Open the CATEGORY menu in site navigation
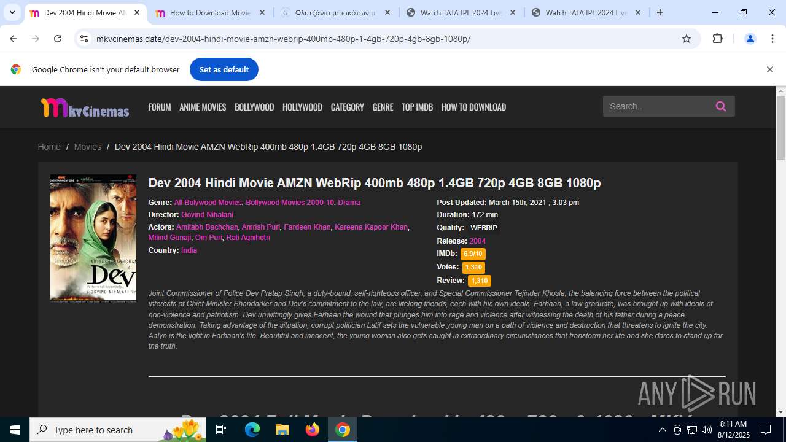786x442 pixels. click(x=347, y=107)
